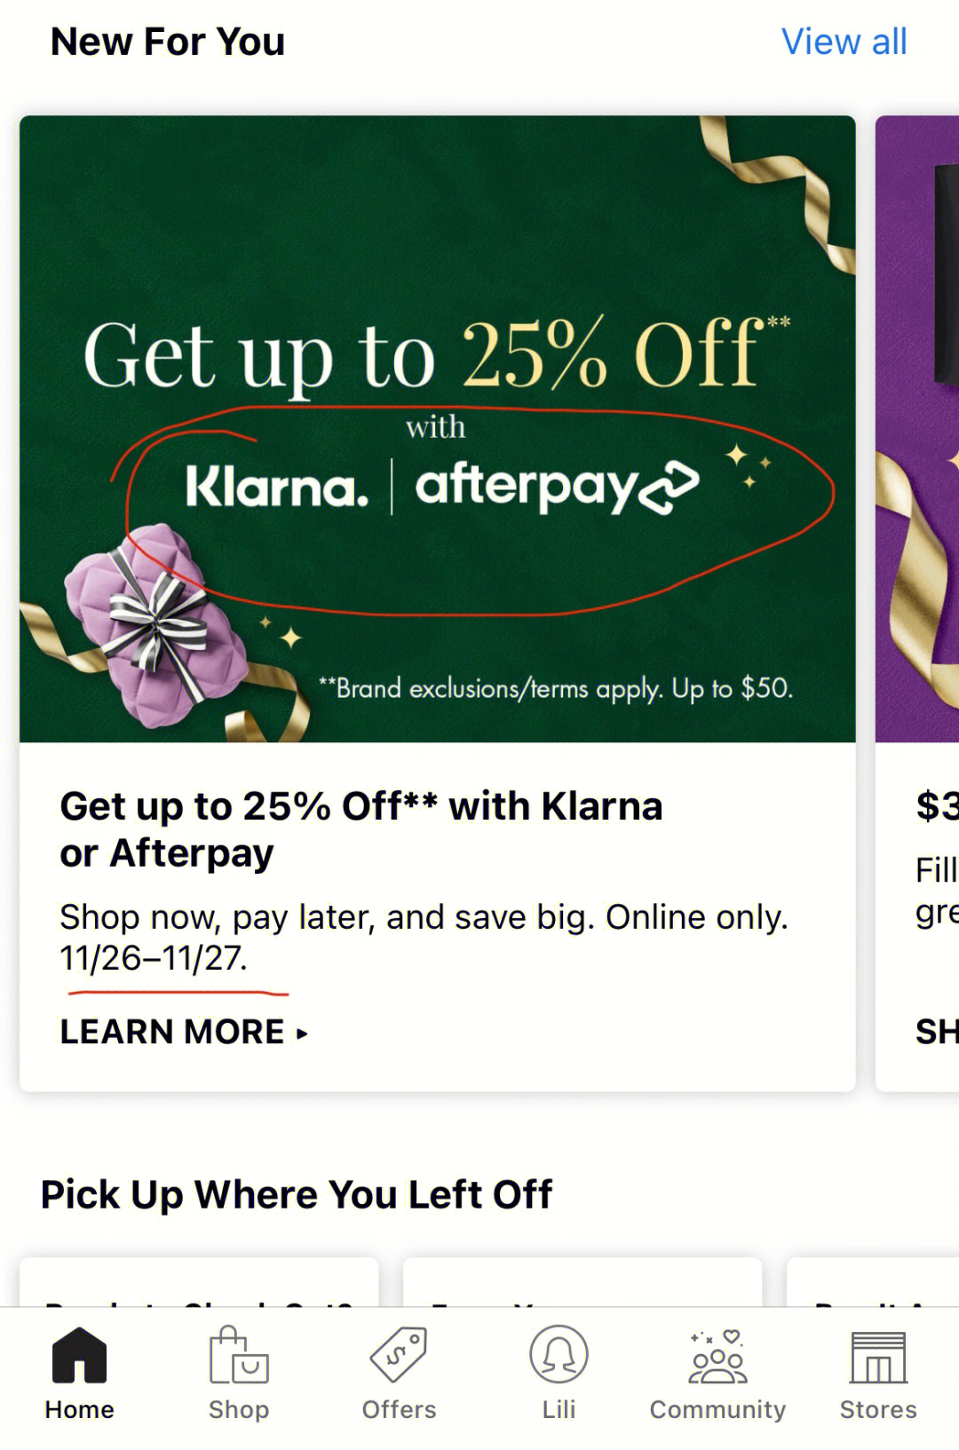Image resolution: width=959 pixels, height=1450 pixels.
Task: Select the Offers tab label
Action: pyautogui.click(x=399, y=1409)
